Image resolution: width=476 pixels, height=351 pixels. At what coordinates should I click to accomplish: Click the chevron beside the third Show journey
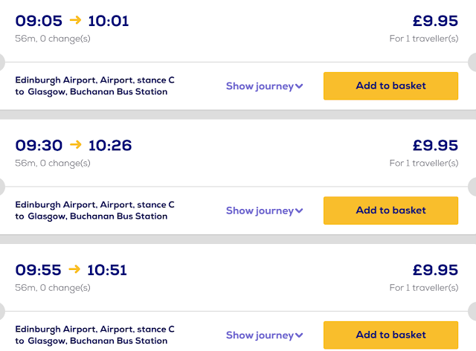tap(299, 335)
